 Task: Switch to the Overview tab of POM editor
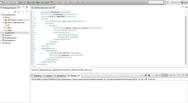[35, 70]
